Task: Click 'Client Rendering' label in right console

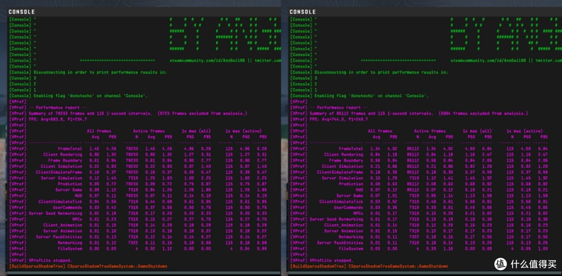Action: 343,155
